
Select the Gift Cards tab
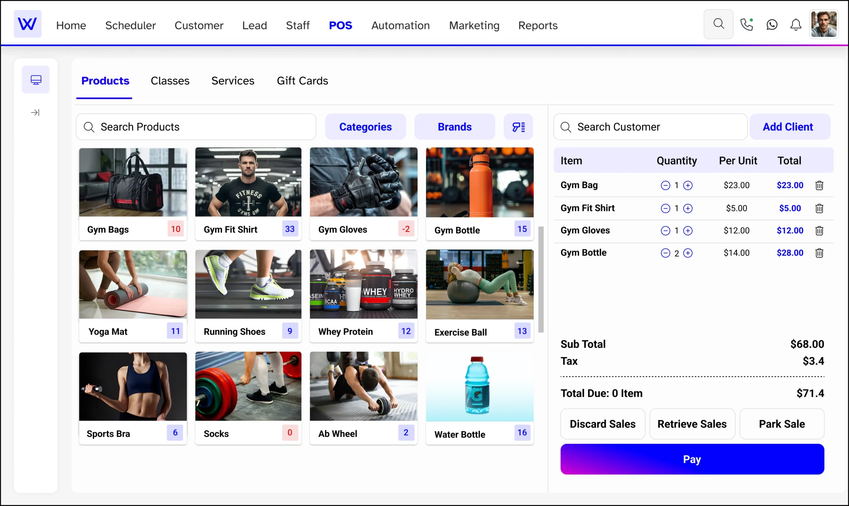click(x=301, y=81)
